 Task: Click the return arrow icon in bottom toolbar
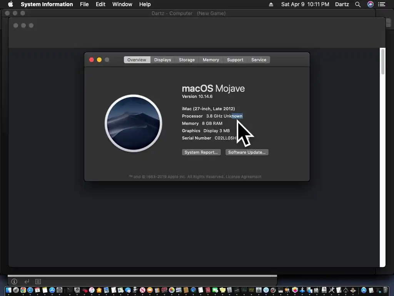27,281
